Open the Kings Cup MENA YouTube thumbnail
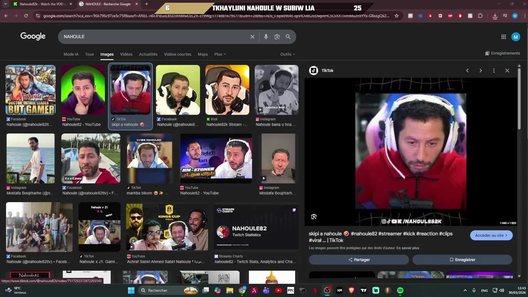 coord(167,227)
